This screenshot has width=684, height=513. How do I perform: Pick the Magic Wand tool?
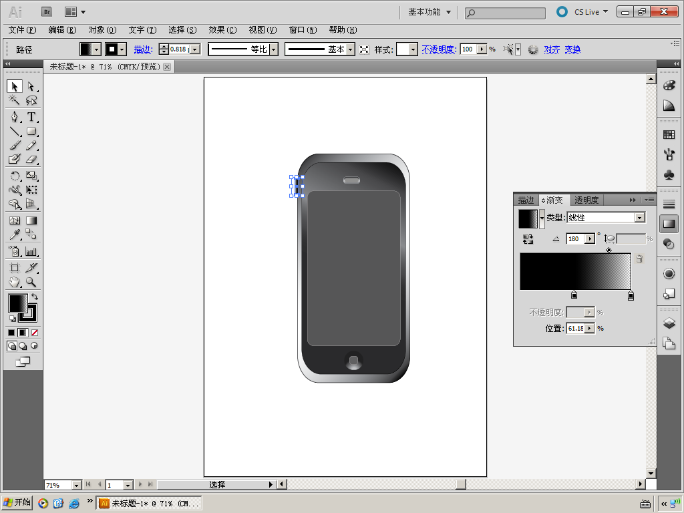pos(15,100)
